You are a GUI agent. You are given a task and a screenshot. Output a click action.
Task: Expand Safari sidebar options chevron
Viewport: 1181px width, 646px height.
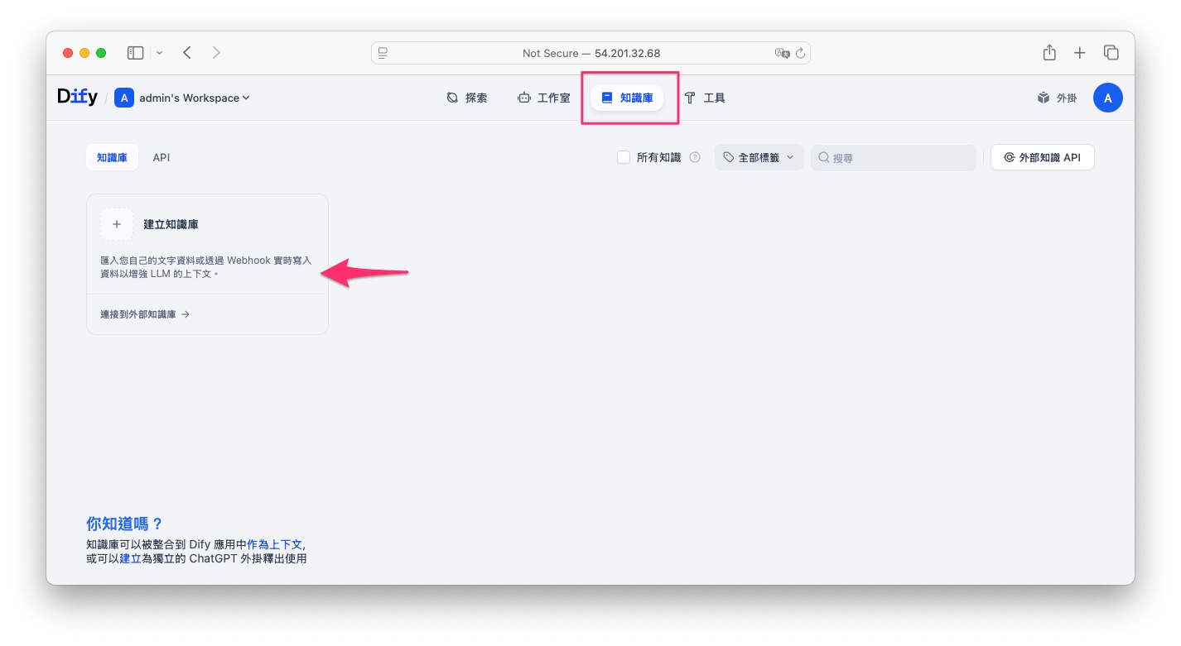(x=159, y=53)
